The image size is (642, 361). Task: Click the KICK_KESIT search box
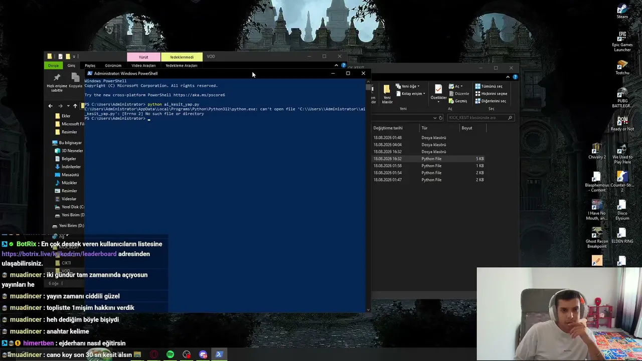[480, 118]
